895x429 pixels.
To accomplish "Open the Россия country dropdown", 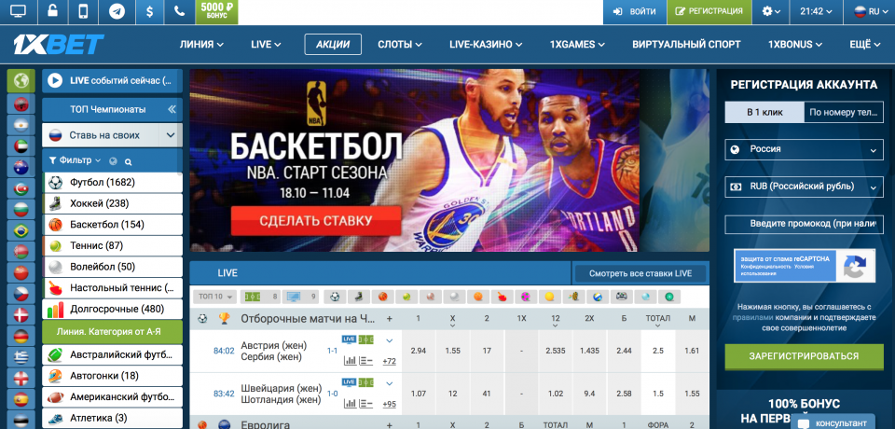I will point(804,149).
